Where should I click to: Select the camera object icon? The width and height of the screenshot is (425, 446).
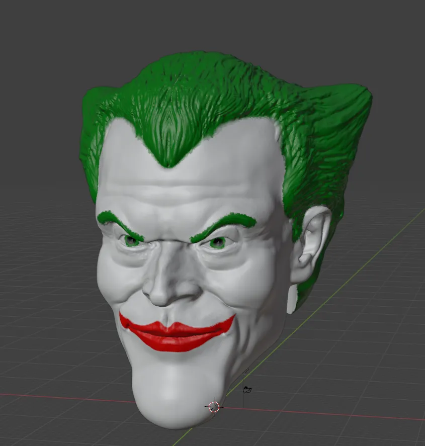(246, 390)
